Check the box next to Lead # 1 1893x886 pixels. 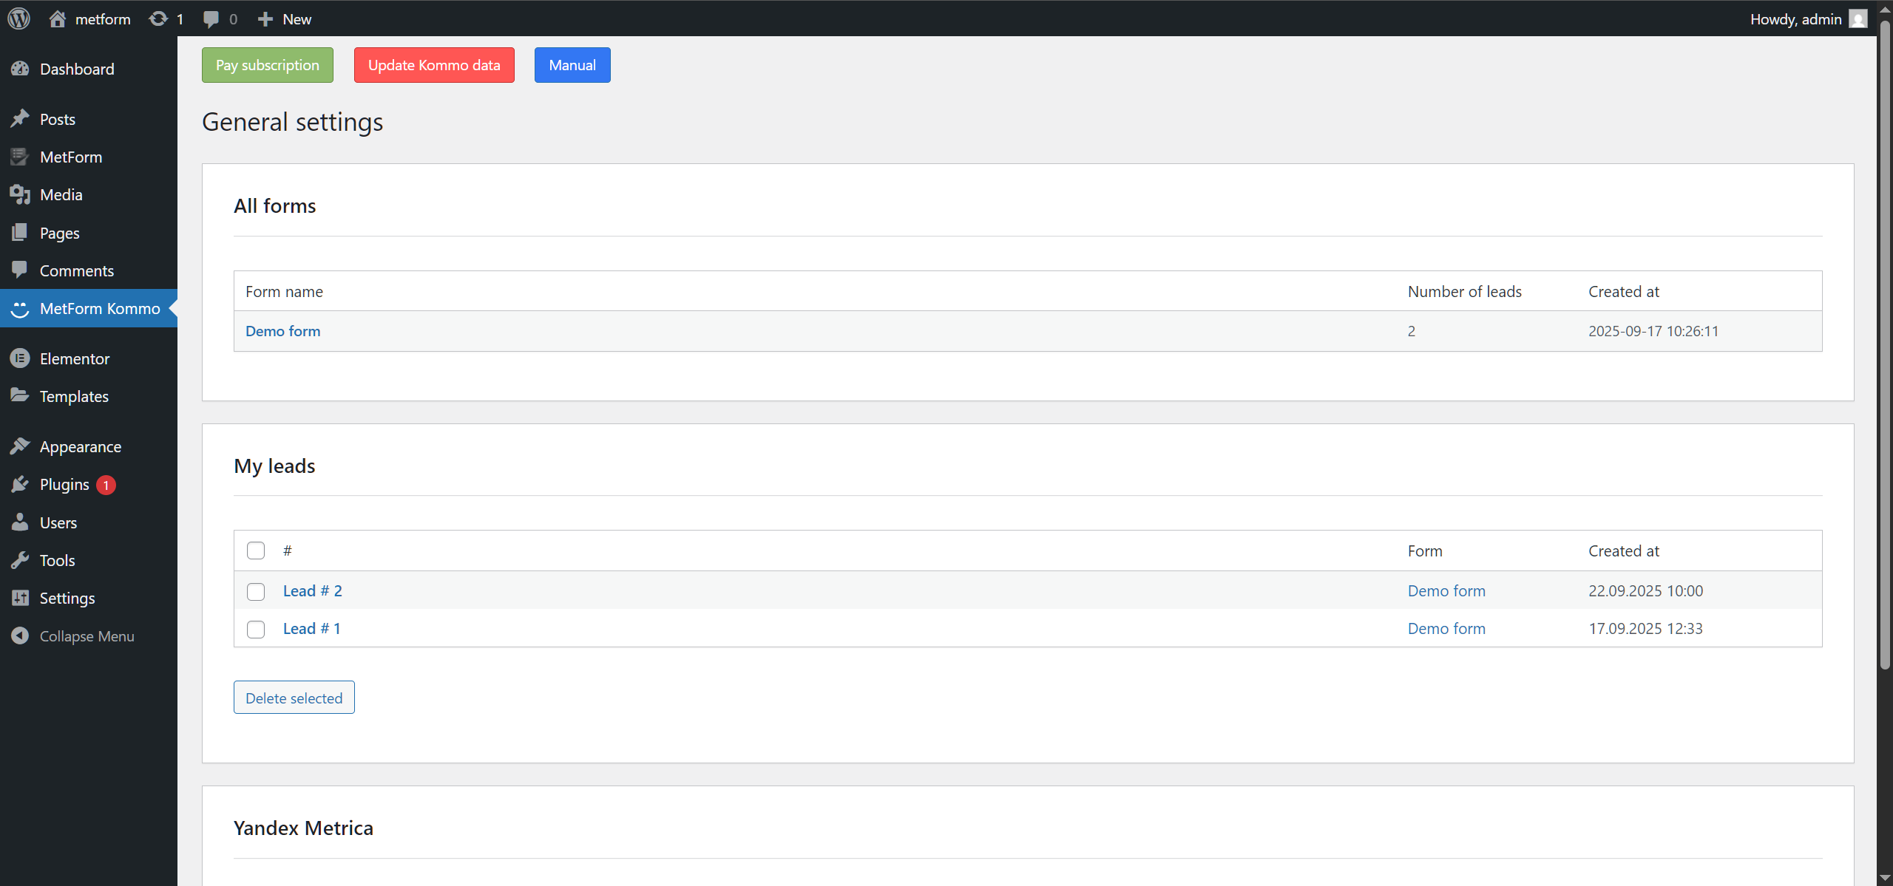point(255,629)
